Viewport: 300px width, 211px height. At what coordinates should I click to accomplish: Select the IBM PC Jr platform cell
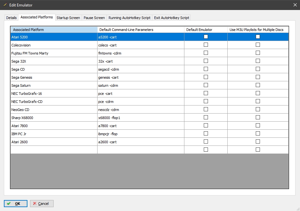[x=54, y=134]
